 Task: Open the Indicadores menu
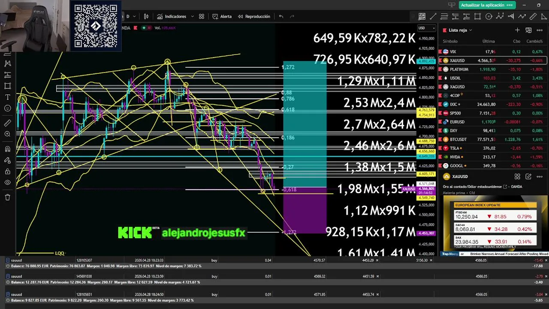click(x=172, y=16)
